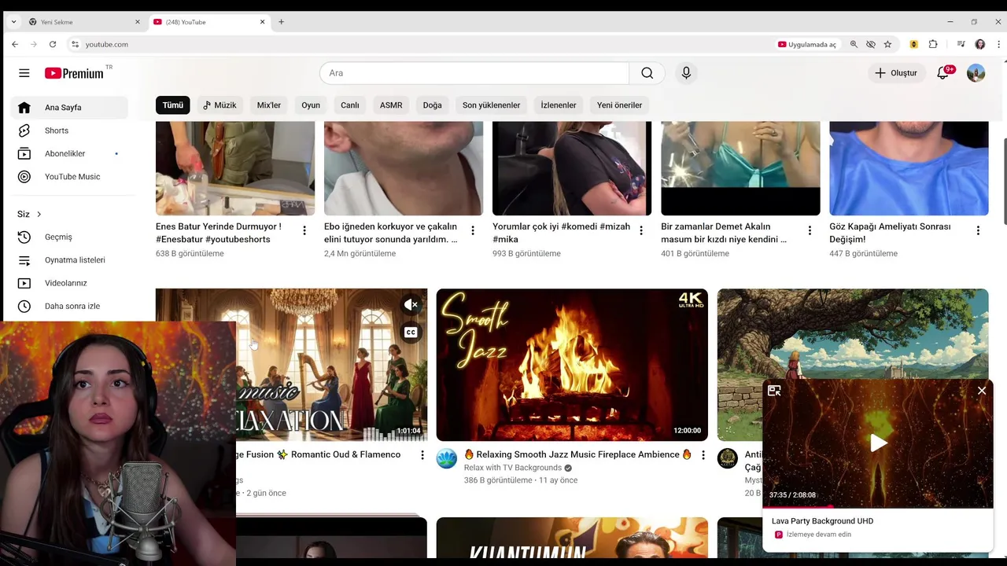The image size is (1007, 566).
Task: Open browser media controls icon
Action: pos(961,45)
